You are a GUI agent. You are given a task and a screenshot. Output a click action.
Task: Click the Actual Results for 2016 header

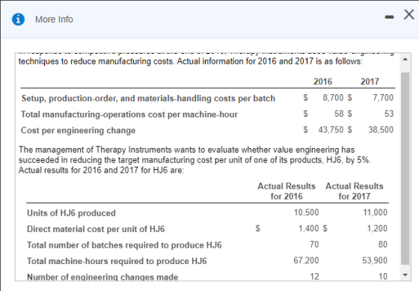[287, 192]
